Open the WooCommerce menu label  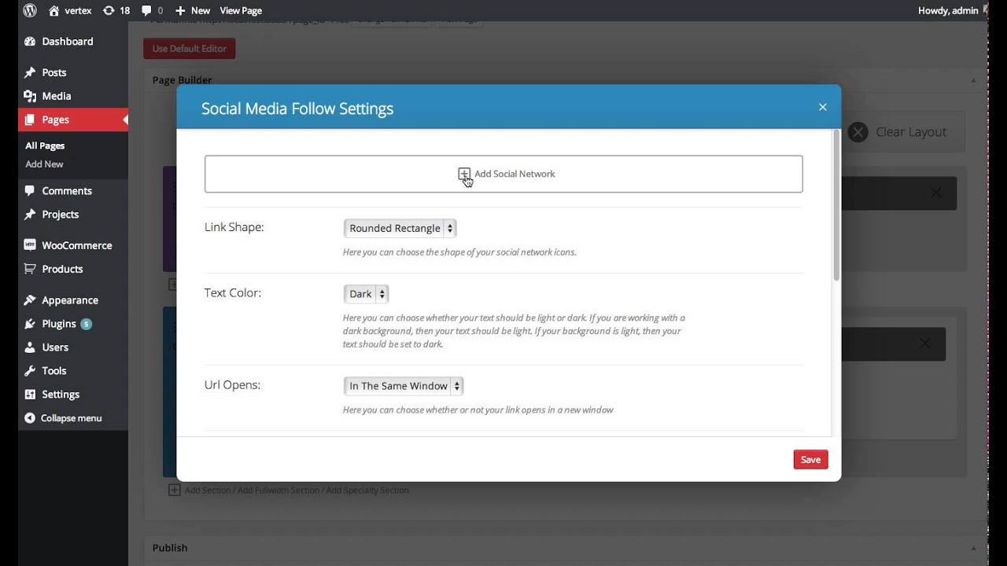coord(77,245)
